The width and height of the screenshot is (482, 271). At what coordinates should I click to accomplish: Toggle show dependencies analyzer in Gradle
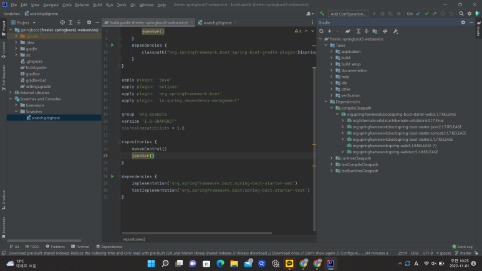[375, 31]
